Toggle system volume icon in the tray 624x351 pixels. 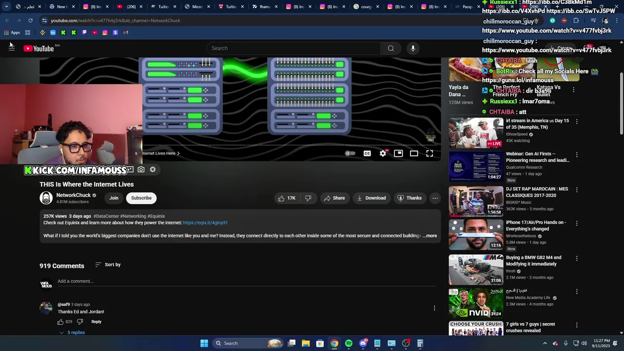point(584,343)
